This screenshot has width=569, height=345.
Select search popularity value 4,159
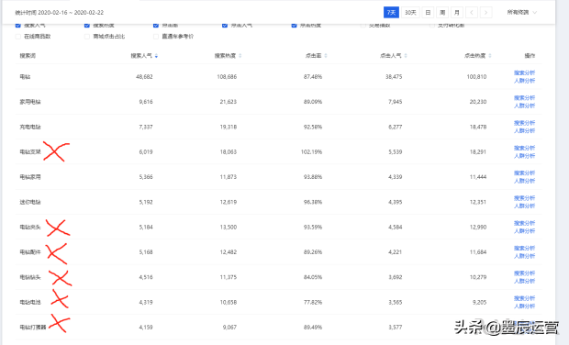[x=146, y=328]
